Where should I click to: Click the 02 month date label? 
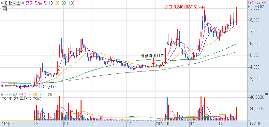pyautogui.click(x=192, y=123)
